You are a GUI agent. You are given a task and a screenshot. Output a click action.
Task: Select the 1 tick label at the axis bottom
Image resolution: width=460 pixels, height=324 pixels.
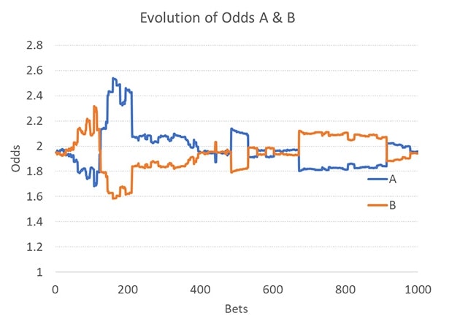(40, 273)
